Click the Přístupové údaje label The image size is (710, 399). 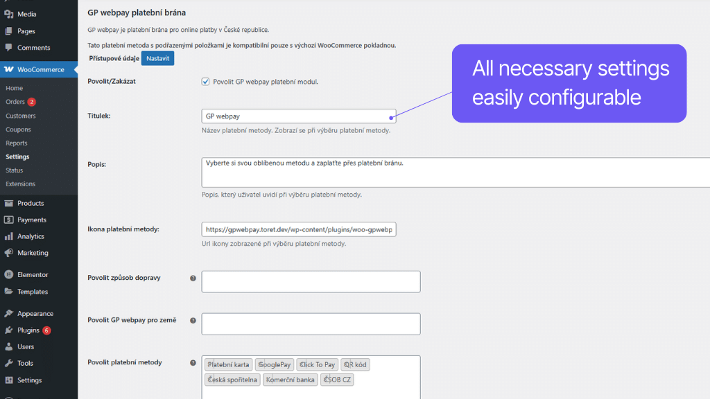pyautogui.click(x=114, y=58)
